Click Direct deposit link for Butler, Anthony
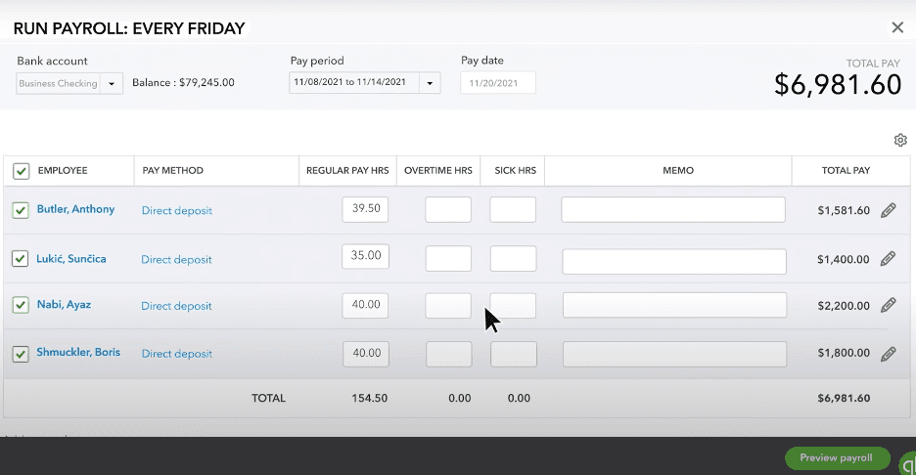This screenshot has height=475, width=916. coord(177,211)
